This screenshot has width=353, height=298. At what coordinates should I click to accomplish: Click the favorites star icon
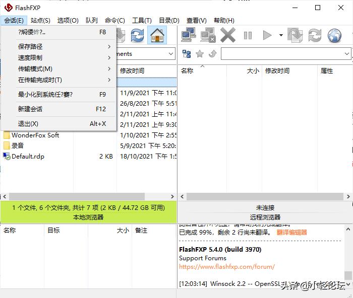point(200,54)
